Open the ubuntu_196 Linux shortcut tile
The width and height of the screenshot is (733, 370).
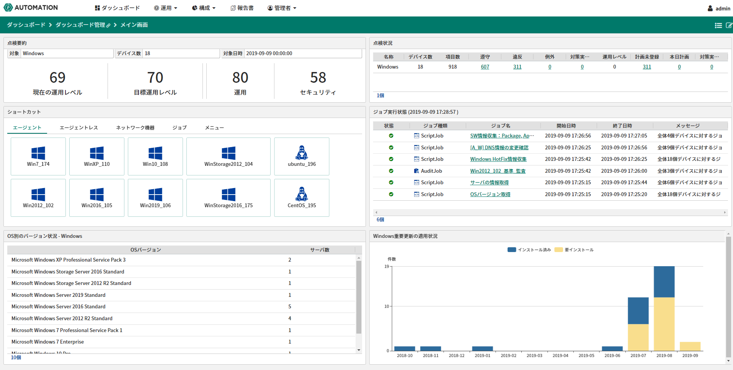pos(302,156)
